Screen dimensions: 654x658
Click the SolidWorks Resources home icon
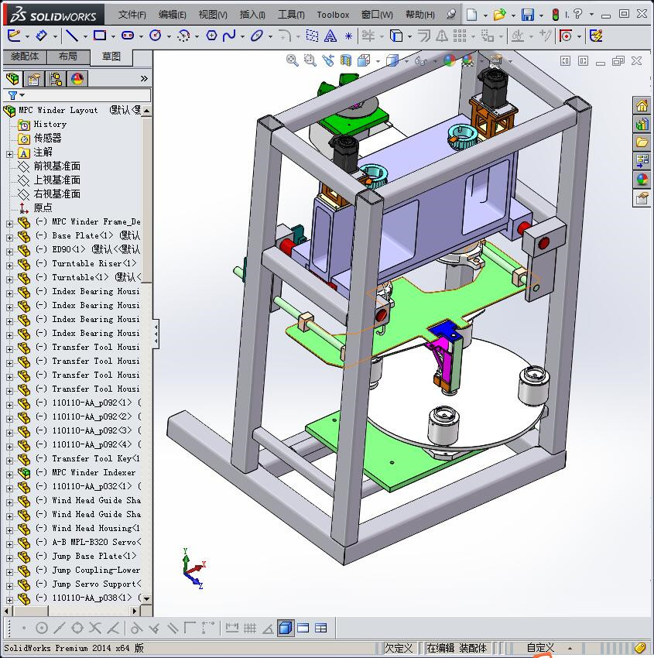tap(642, 106)
